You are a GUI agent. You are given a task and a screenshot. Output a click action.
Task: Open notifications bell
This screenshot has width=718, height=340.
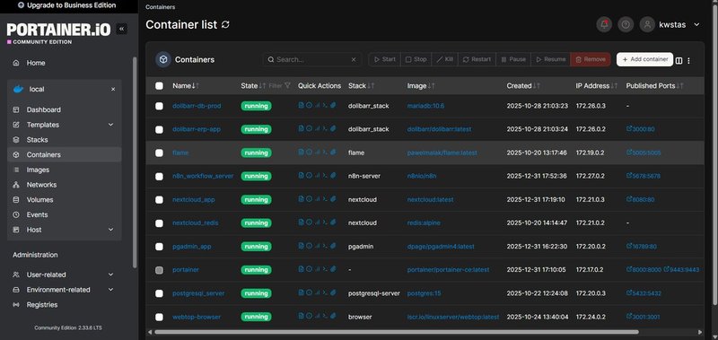(x=604, y=25)
